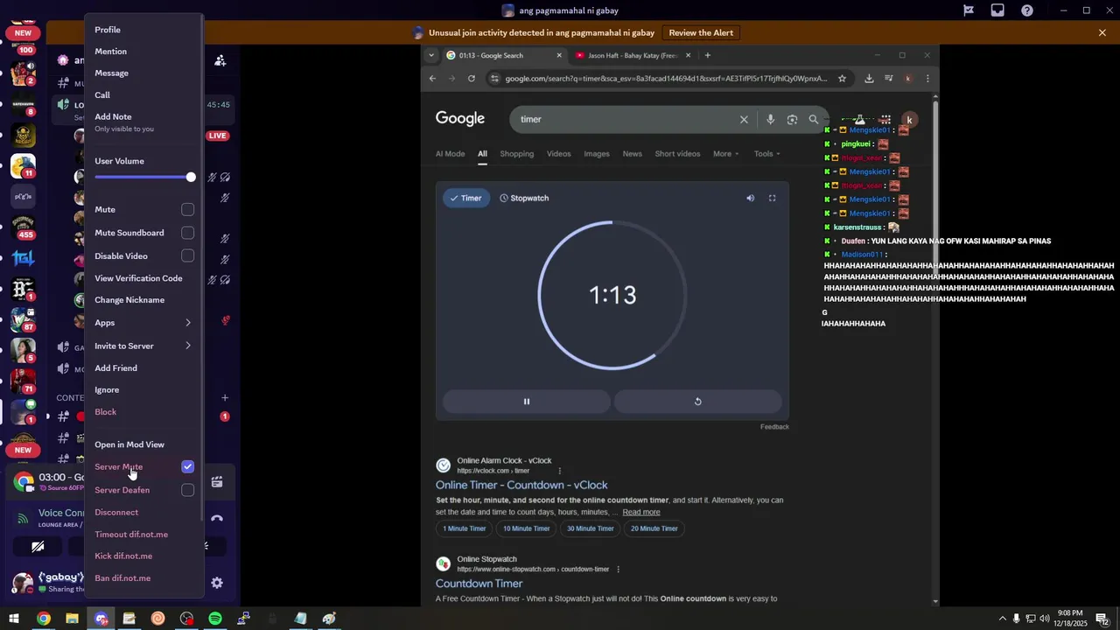
Task: Click the timer's circular progress ring
Action: [612, 295]
